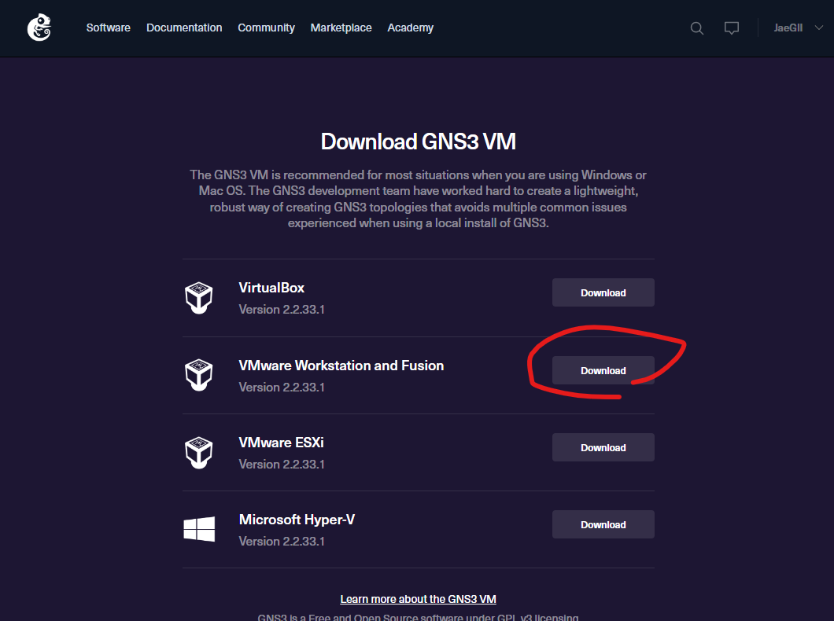Select the Microsoft Hyper-V title text
The height and width of the screenshot is (621, 834).
coord(297,520)
